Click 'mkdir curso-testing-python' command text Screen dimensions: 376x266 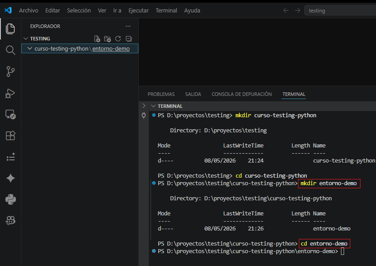[276, 115]
